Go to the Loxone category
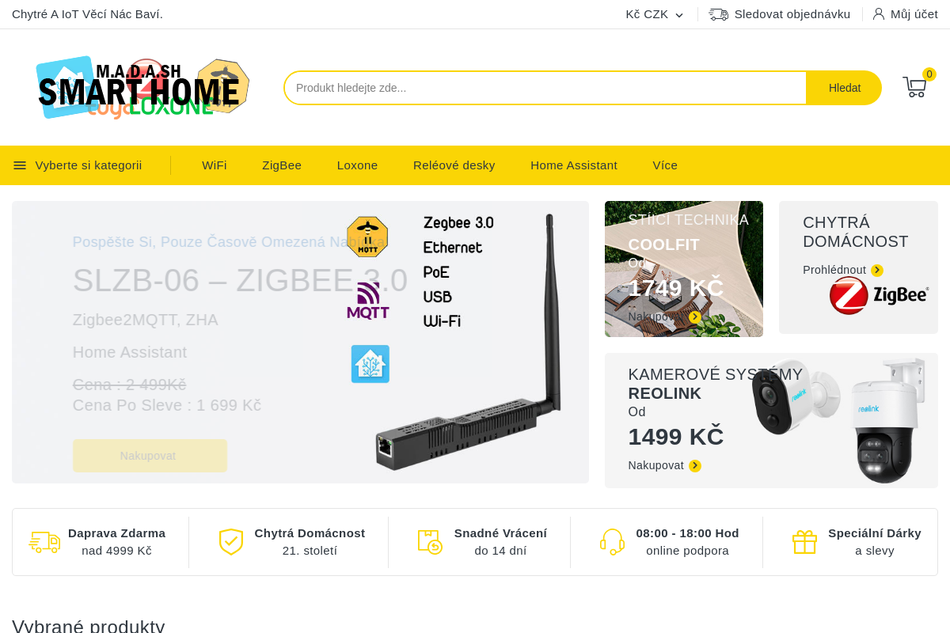950x633 pixels. pyautogui.click(x=357, y=165)
